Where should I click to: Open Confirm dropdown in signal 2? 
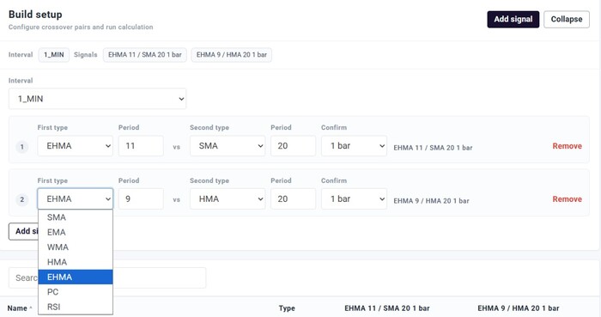pos(354,198)
